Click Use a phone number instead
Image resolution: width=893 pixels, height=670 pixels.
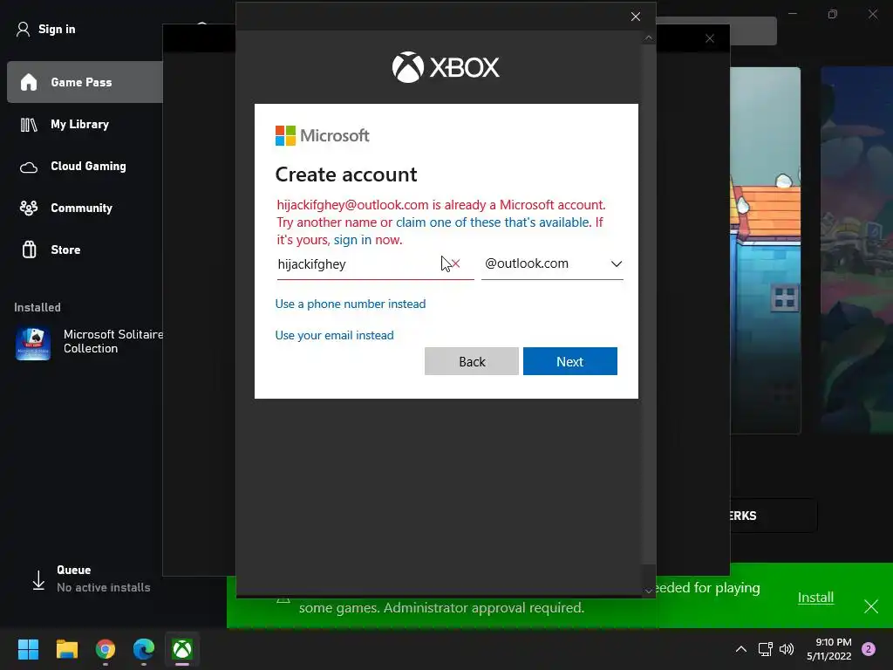[x=351, y=304]
